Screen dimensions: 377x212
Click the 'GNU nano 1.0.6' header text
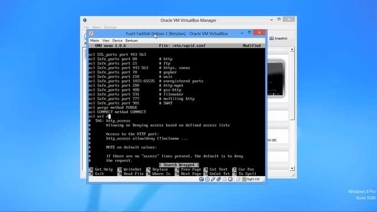coord(110,46)
